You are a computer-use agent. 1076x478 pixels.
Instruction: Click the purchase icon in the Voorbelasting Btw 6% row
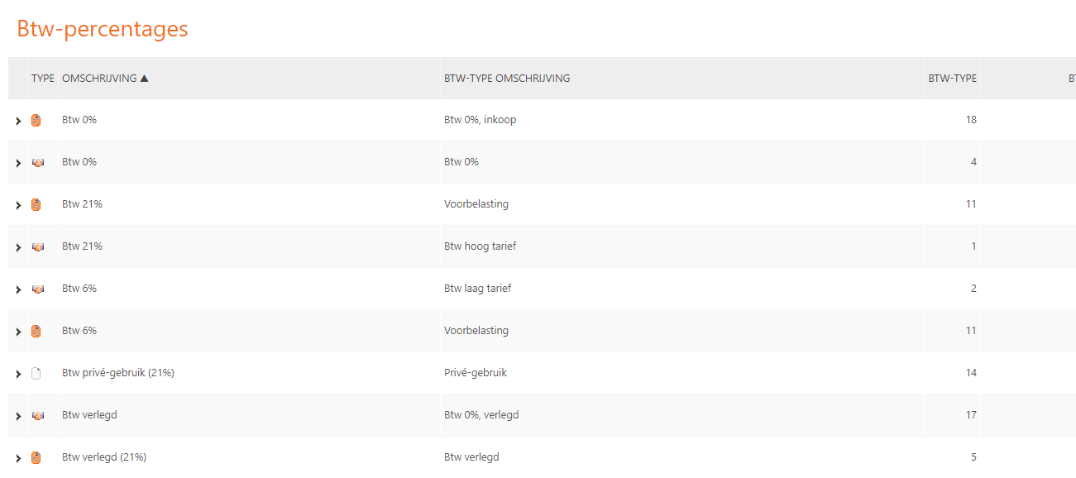pos(36,332)
